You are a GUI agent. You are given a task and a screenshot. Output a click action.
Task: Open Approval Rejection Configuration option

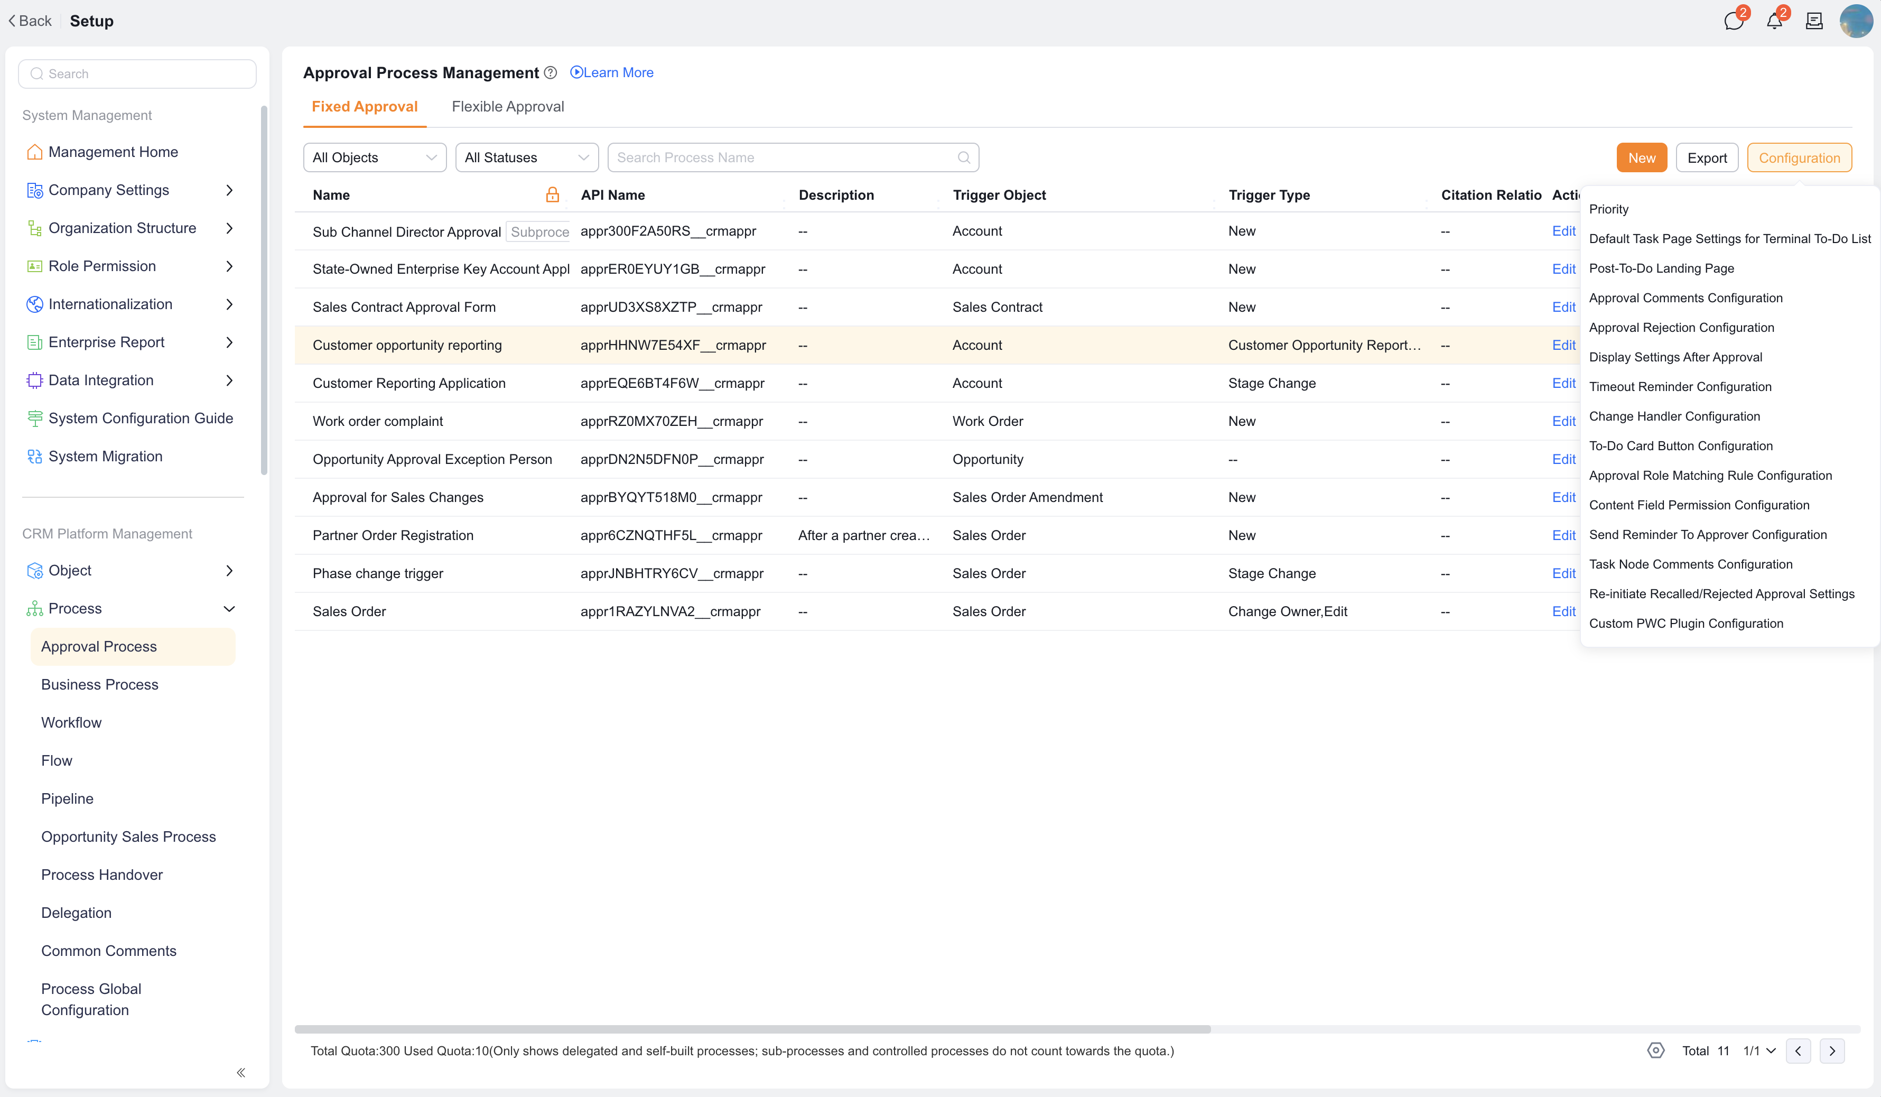click(x=1681, y=328)
